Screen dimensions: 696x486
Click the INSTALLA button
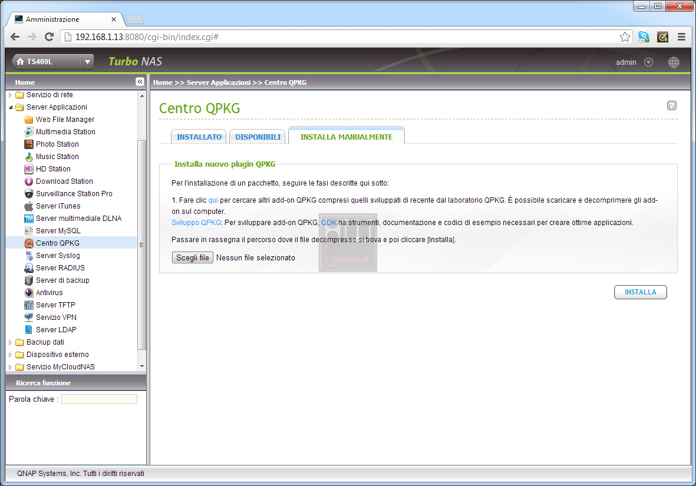click(640, 292)
